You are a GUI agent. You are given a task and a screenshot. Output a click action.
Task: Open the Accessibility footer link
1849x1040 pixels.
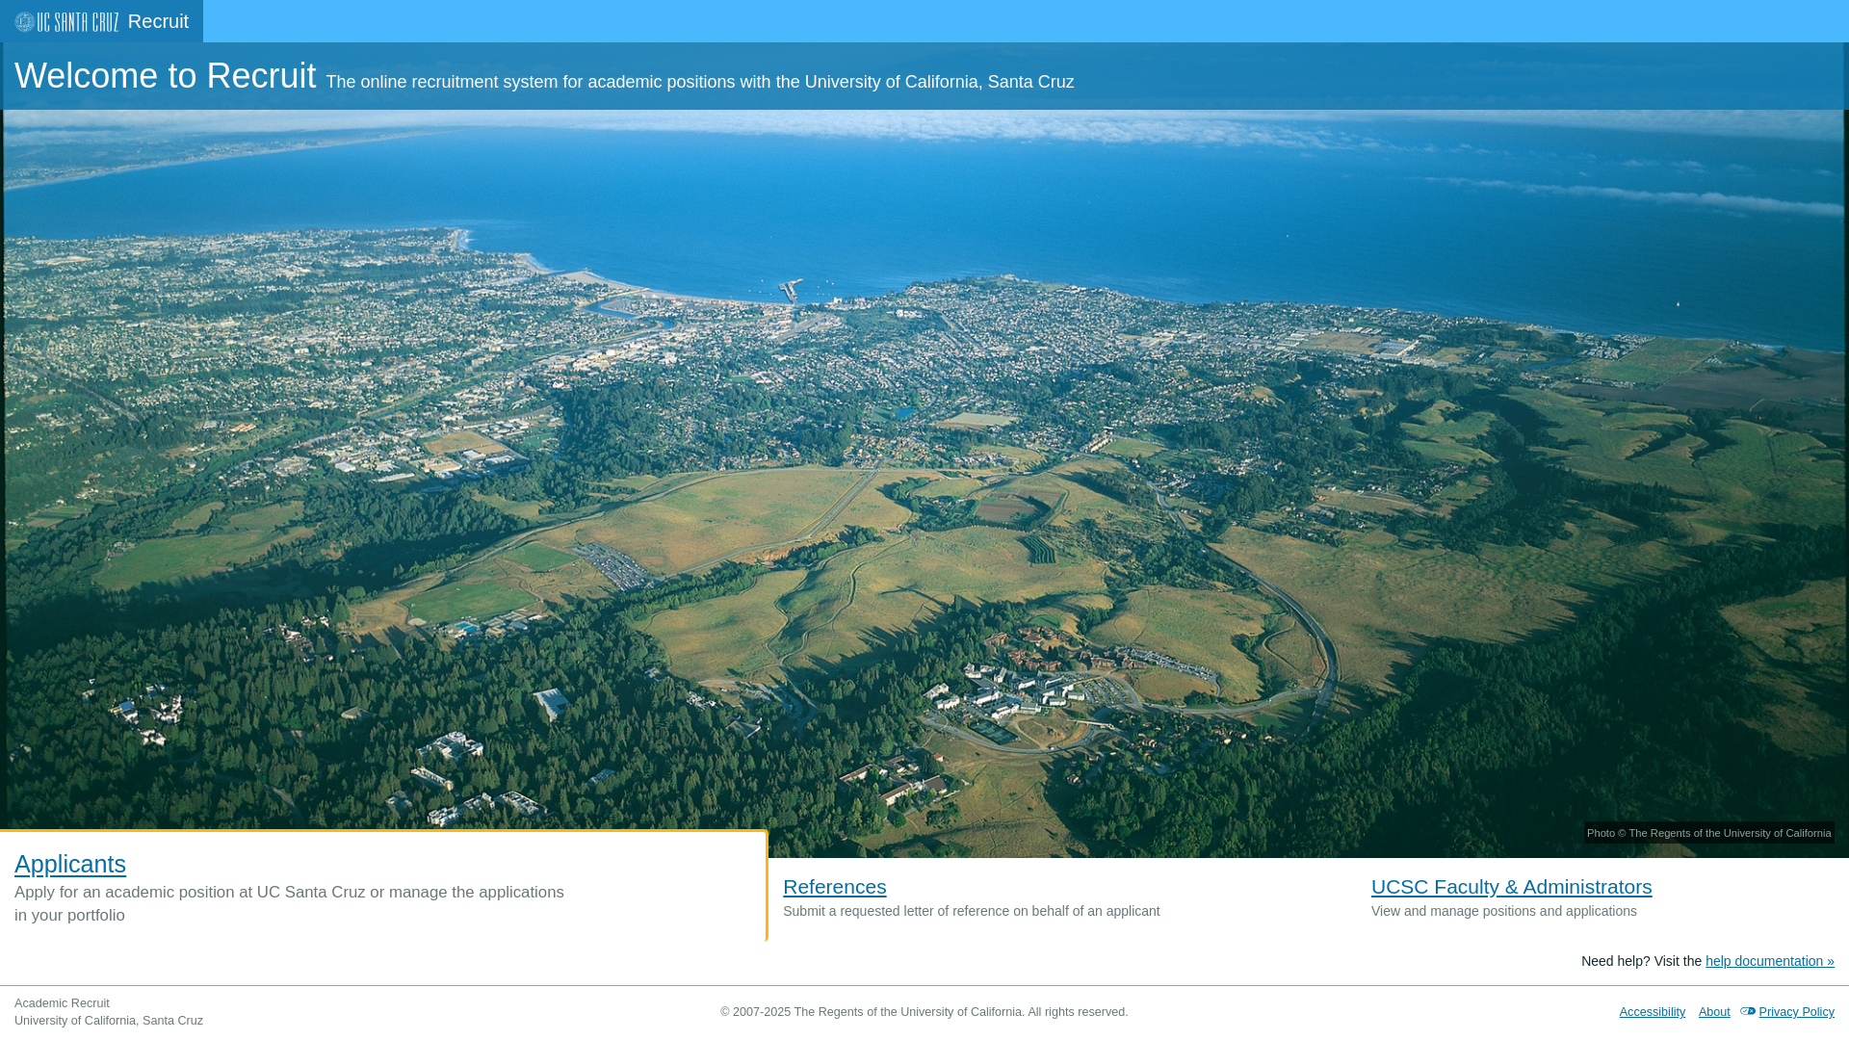coord(1652,1012)
